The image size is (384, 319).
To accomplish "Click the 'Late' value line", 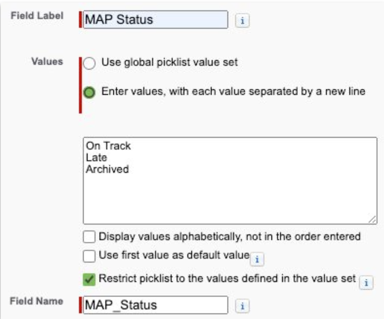I will [96, 157].
